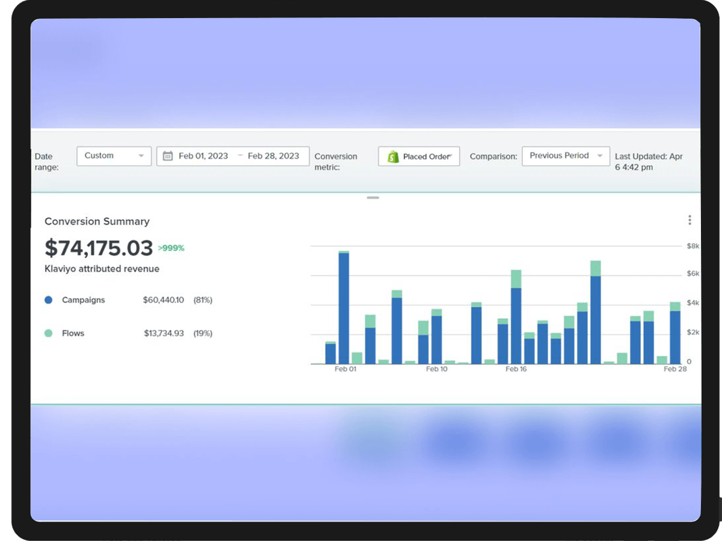
Task: Click the last chart bar at Feb 28
Action: (x=675, y=336)
